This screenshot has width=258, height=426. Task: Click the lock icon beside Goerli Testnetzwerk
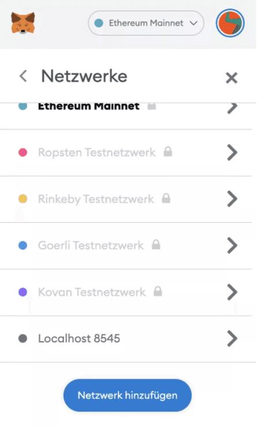(156, 245)
